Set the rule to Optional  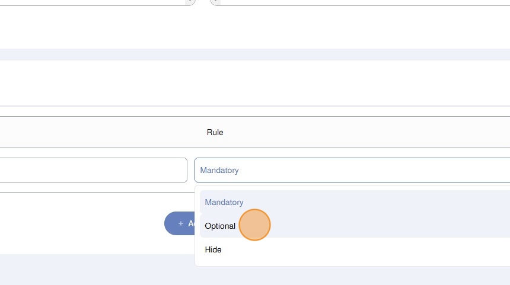click(220, 226)
